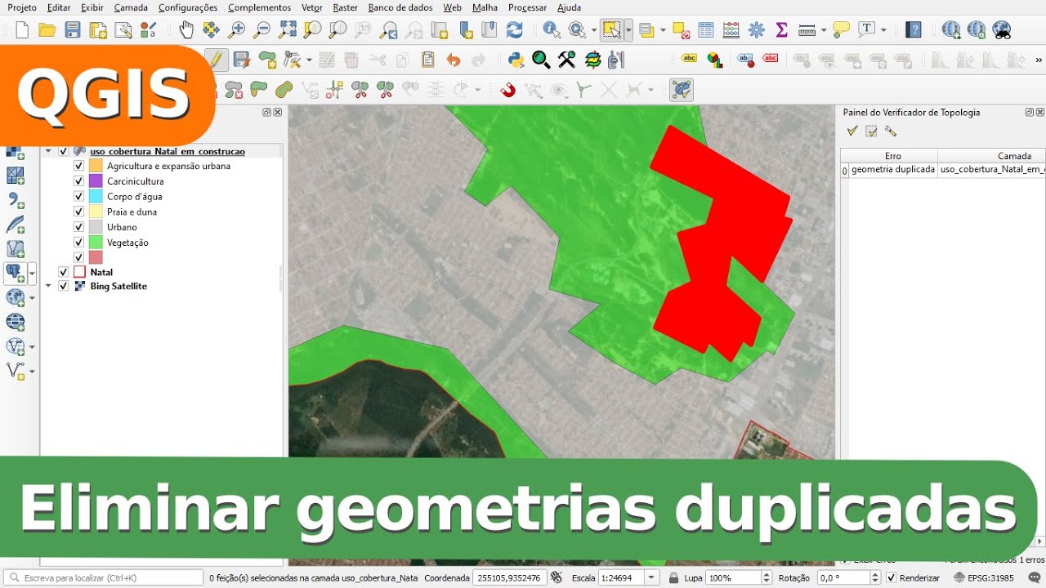Open the Escala scale dropdown
Viewport: 1046px width, 588px height.
tap(651, 577)
